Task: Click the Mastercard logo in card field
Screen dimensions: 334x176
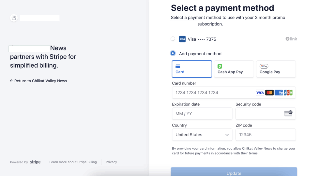Action: pos(269,93)
